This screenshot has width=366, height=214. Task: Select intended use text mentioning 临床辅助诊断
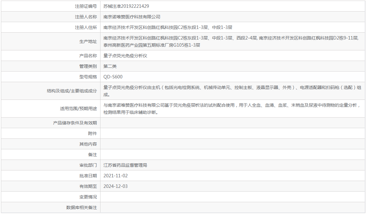point(232,109)
